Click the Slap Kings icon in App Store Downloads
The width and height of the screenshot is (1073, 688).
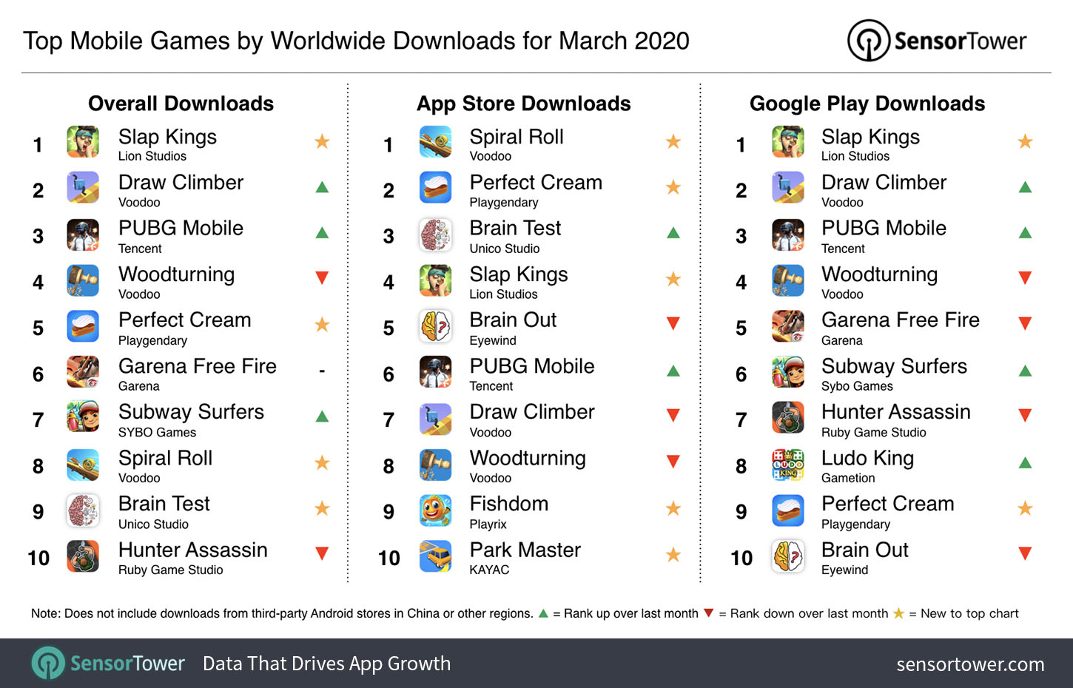click(435, 281)
